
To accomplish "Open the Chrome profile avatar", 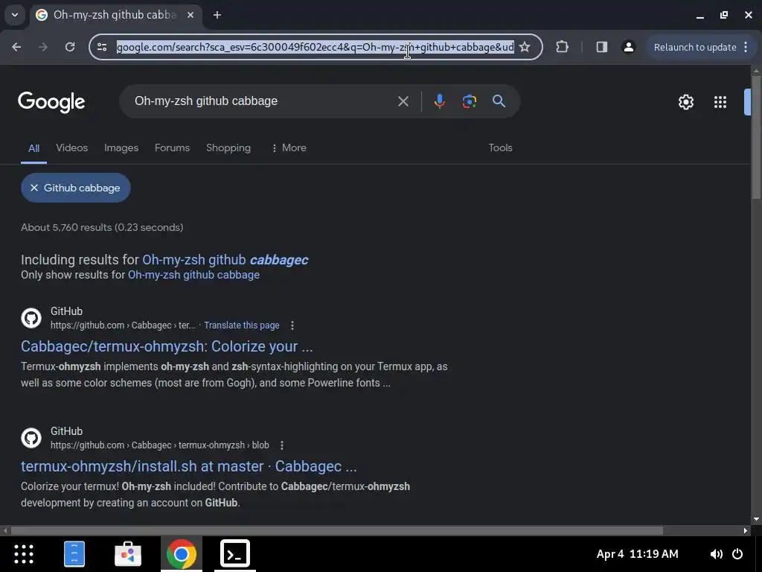I will pos(628,47).
